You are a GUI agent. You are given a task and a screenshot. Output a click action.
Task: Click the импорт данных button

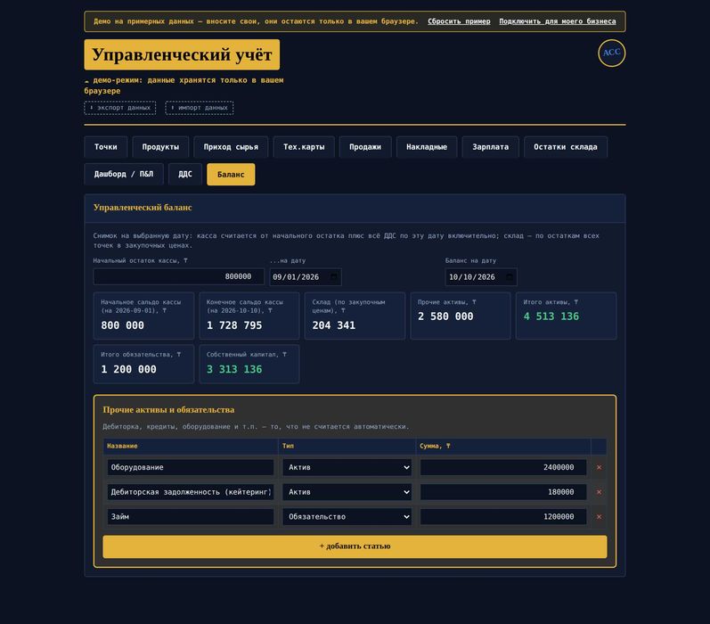(x=200, y=108)
